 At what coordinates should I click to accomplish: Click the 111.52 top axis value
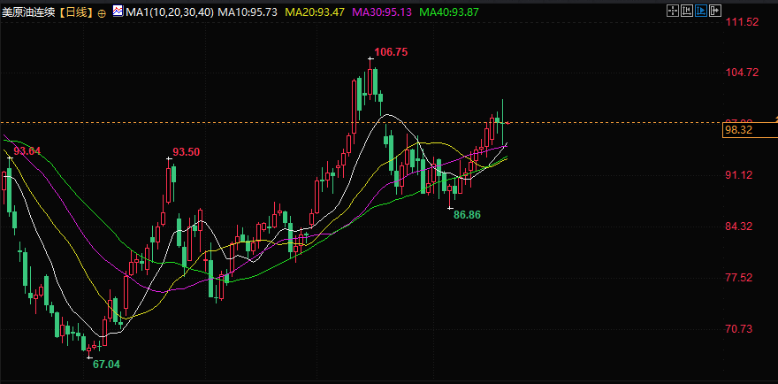pos(741,22)
